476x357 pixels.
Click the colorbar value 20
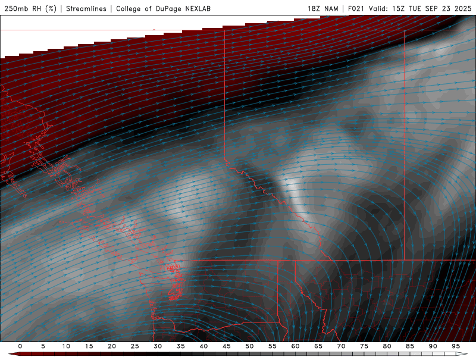tap(112, 346)
